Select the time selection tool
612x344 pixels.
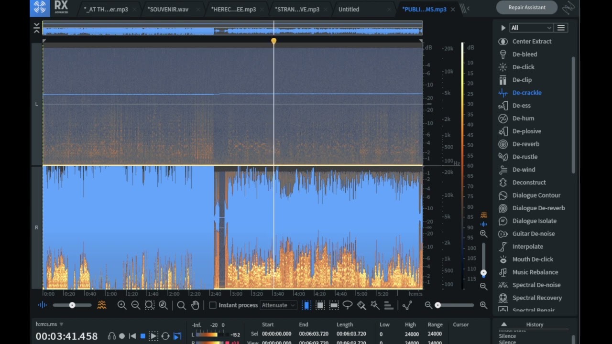pyautogui.click(x=306, y=305)
